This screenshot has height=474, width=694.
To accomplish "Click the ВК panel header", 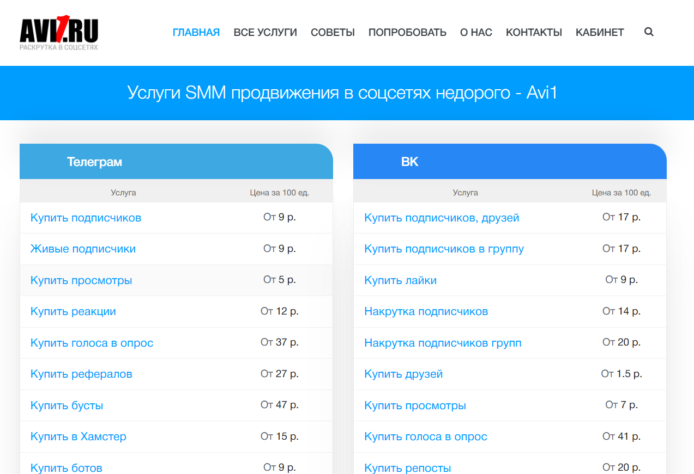I will point(510,162).
